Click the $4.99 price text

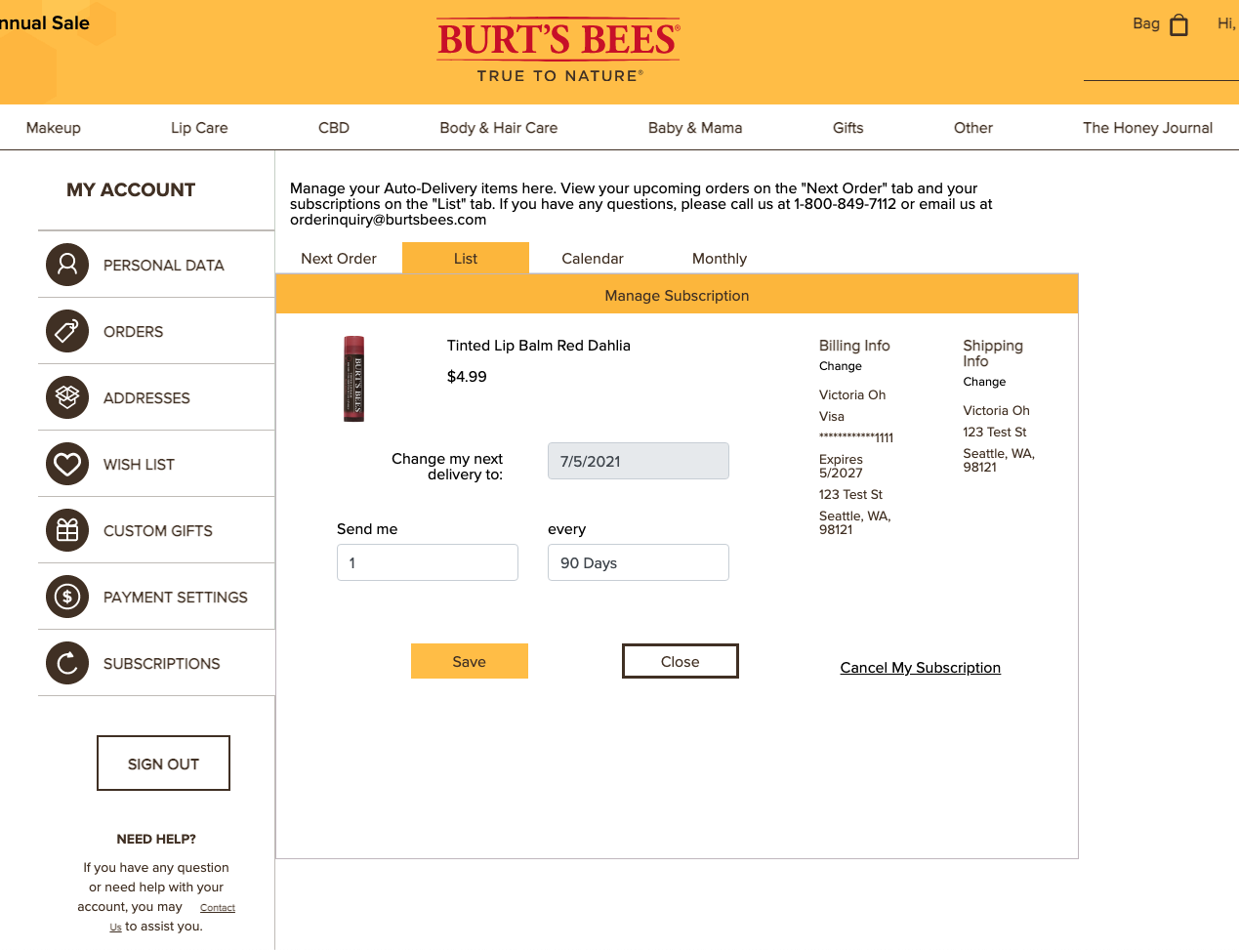pos(467,377)
